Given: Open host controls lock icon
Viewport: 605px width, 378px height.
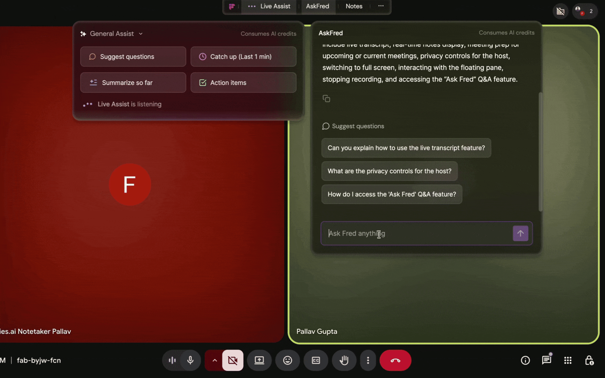Looking at the screenshot, I should (590, 360).
